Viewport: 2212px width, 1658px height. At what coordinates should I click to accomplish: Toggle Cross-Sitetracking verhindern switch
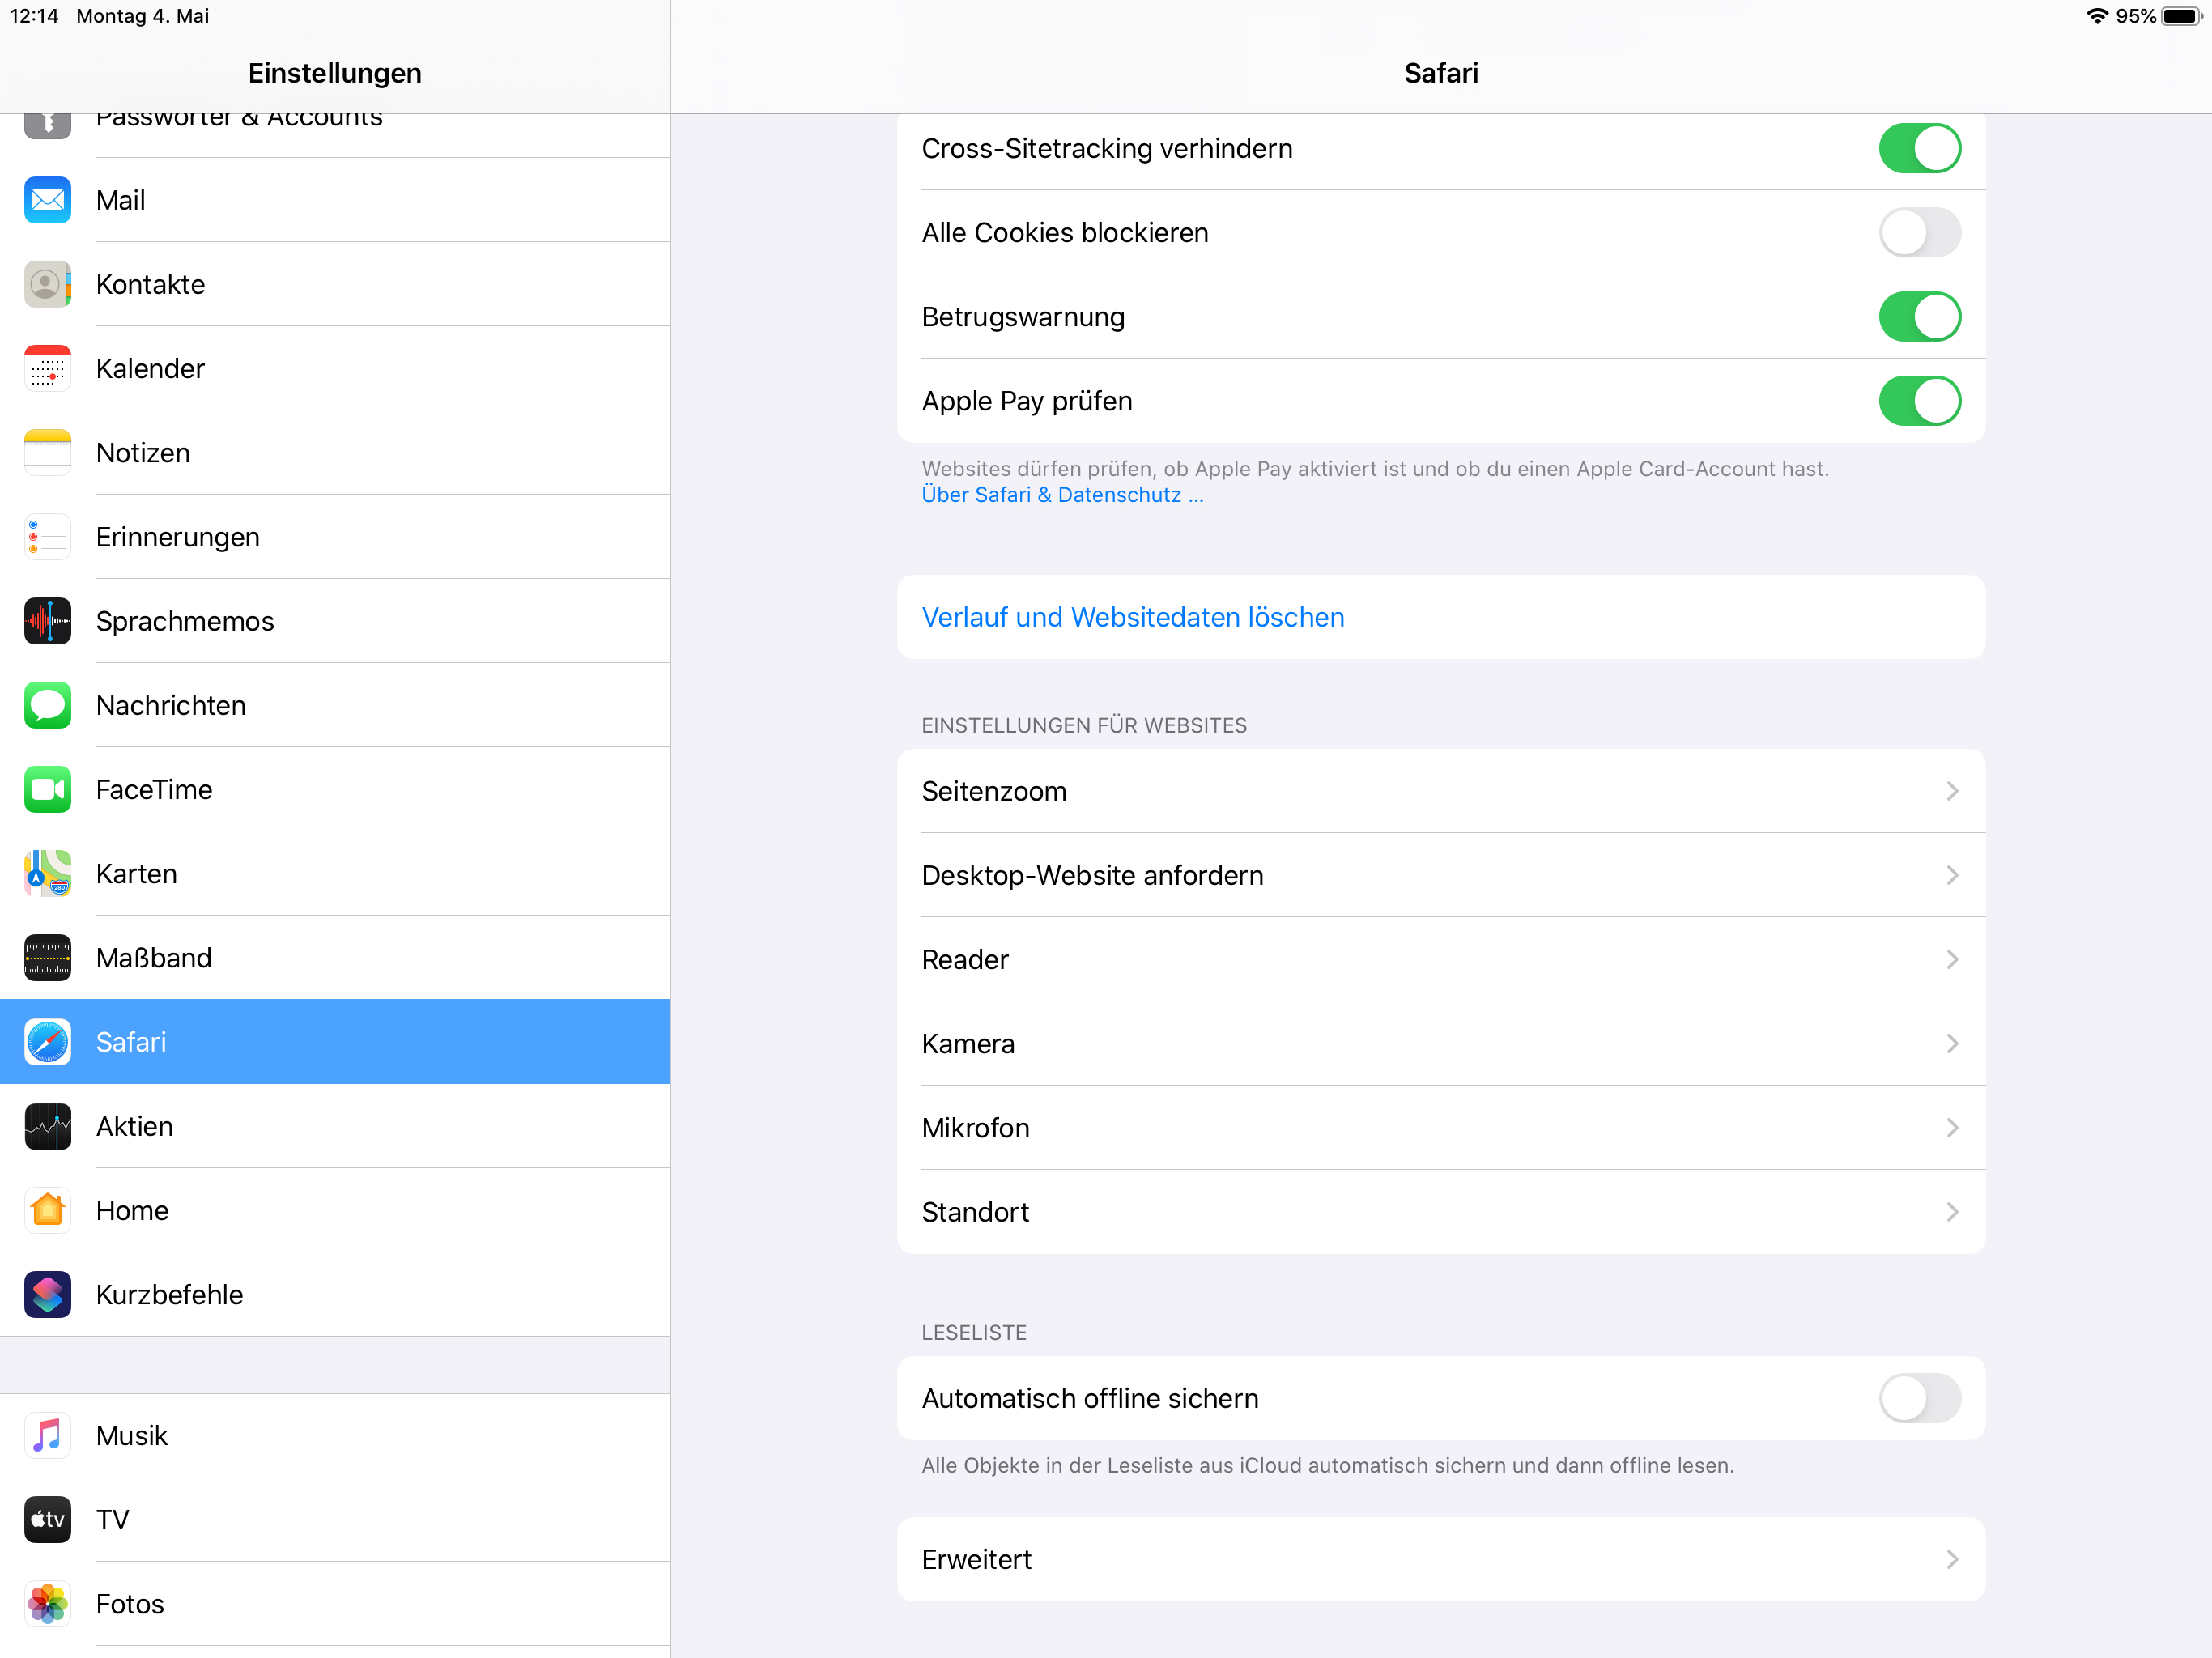coord(1919,148)
